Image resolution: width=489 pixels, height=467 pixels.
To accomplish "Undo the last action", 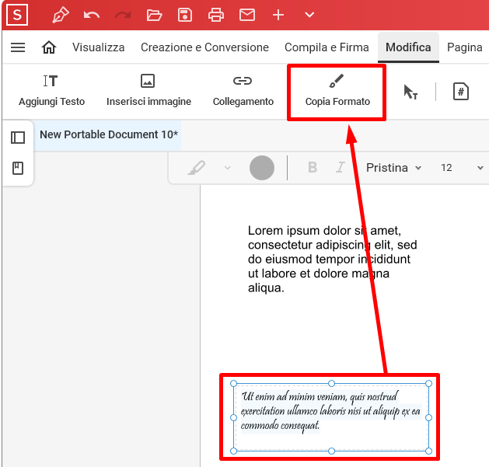I will 92,15.
